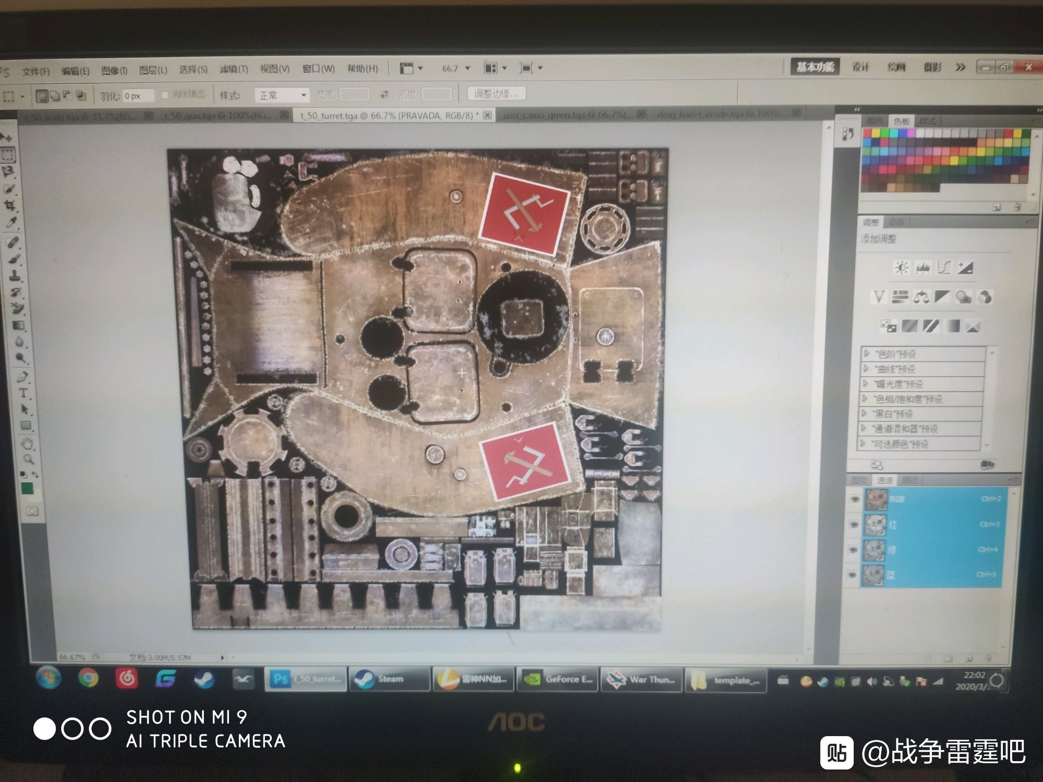Select the Move tool in the toolbox

[7, 138]
